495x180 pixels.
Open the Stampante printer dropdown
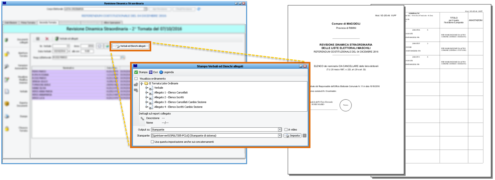coord(280,136)
